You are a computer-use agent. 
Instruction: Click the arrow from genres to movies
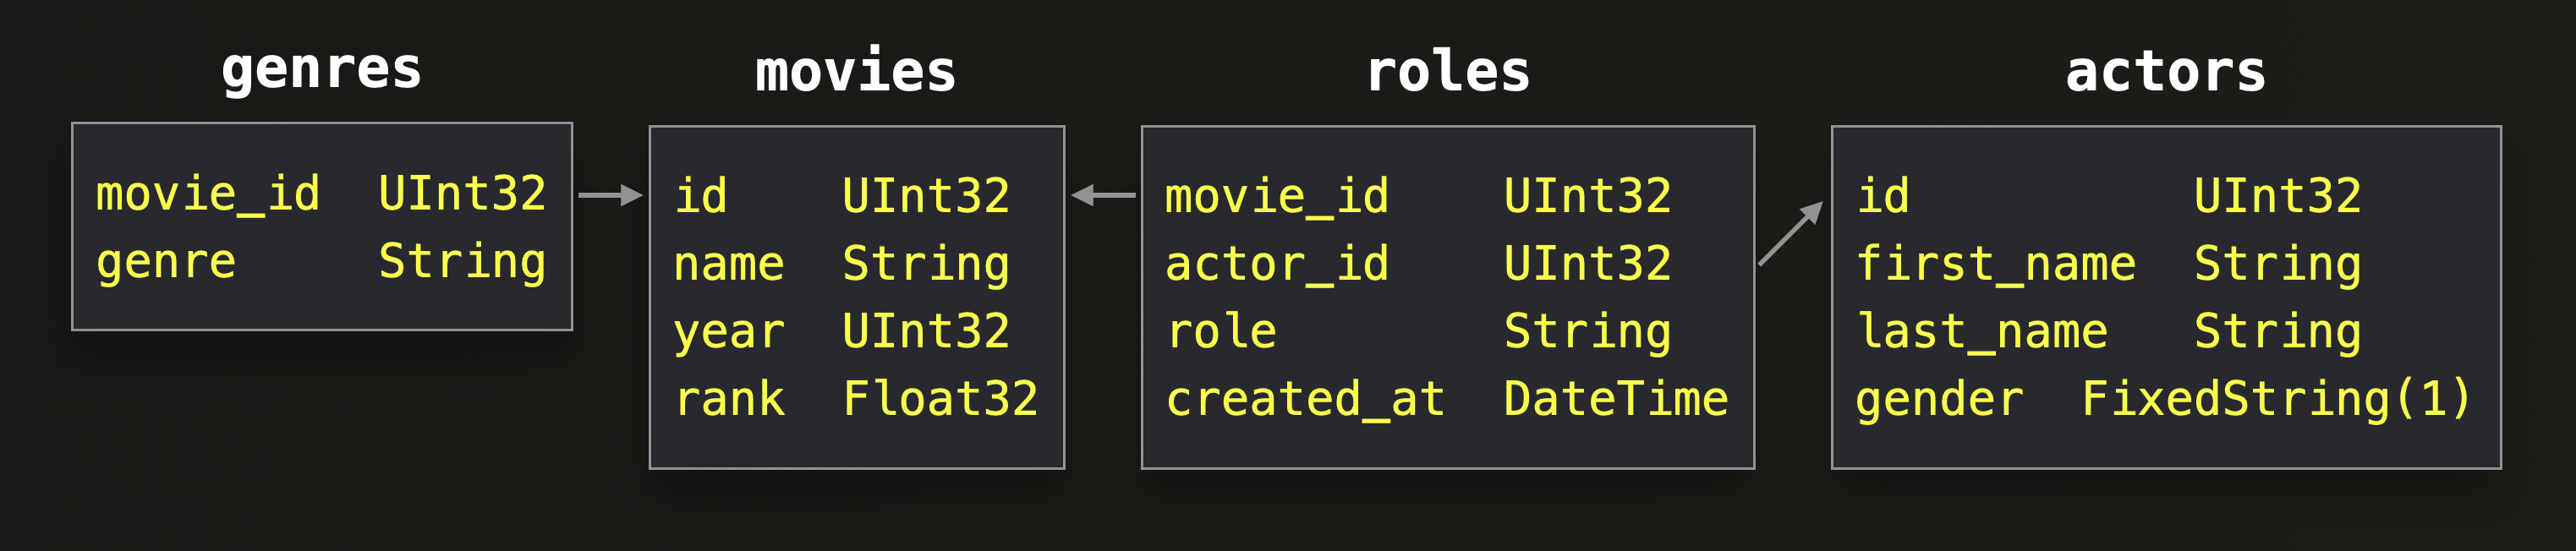pyautogui.click(x=610, y=195)
